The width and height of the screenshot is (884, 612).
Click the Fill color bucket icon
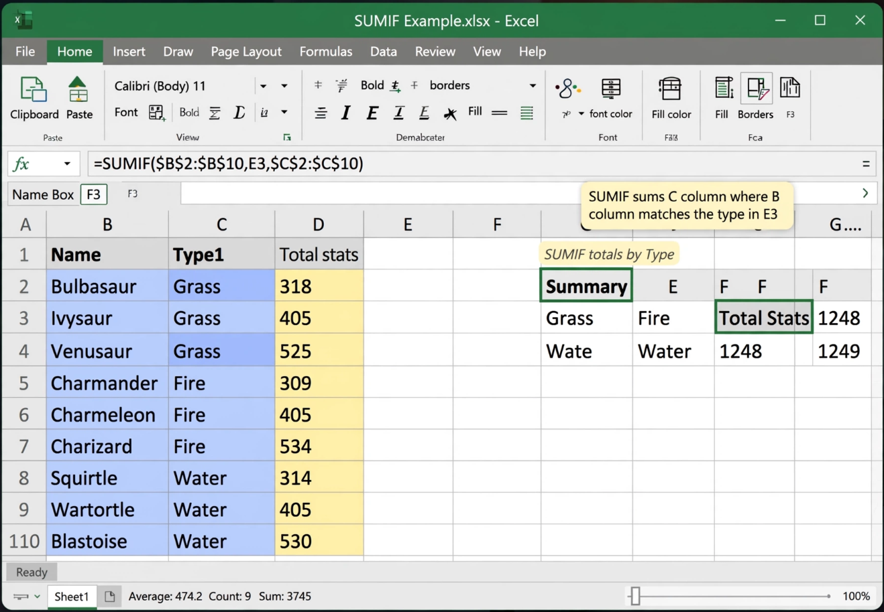[670, 89]
